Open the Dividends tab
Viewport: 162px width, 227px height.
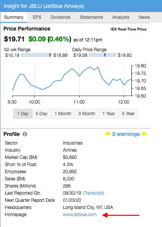coord(60,17)
